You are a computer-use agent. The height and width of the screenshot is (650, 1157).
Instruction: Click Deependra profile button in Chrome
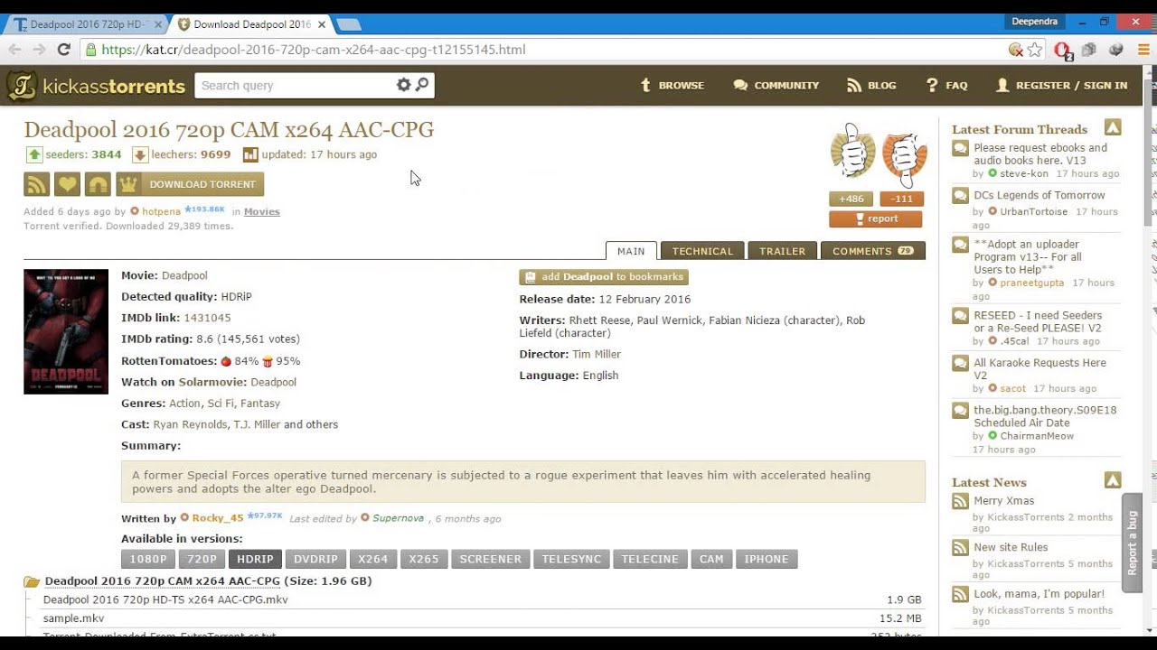1035,22
